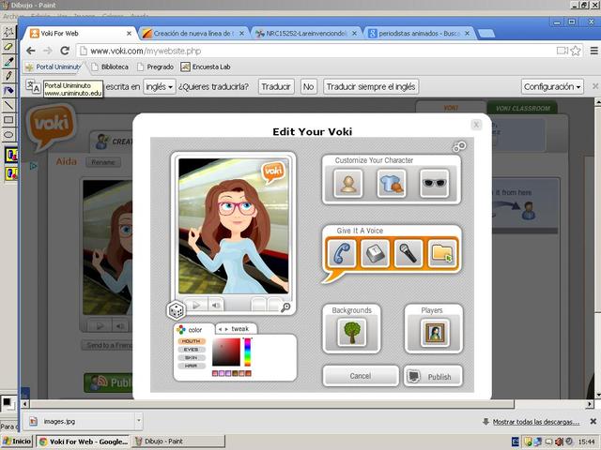Click the random dice icon
Screen dimensions: 601x450
176,310
